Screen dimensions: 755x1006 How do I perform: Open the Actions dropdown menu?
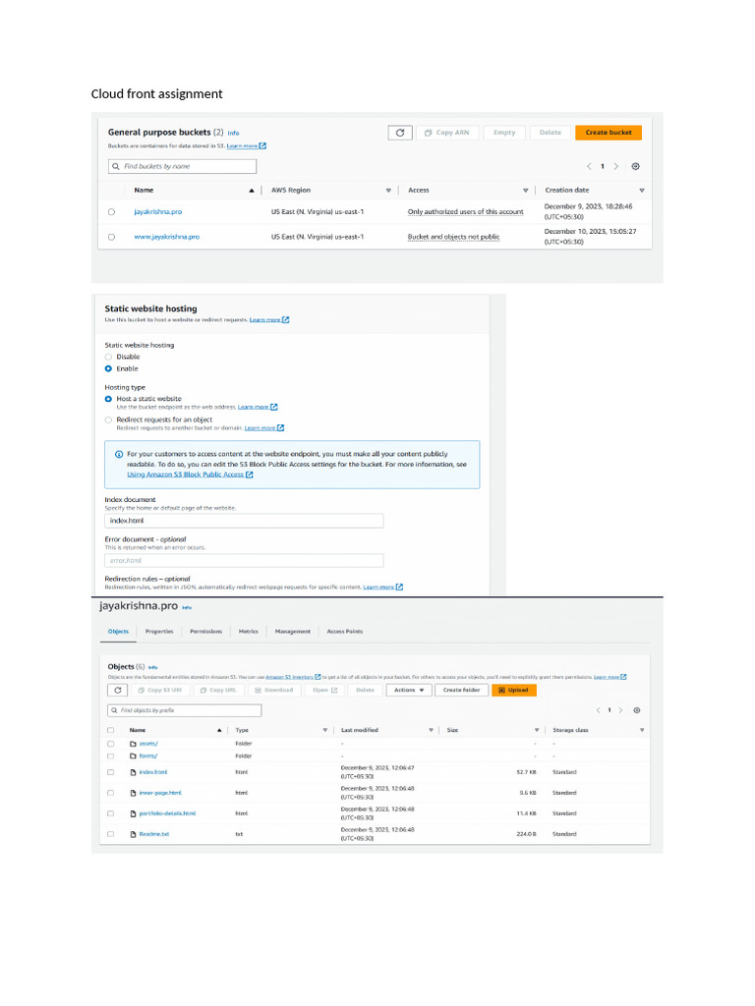409,691
